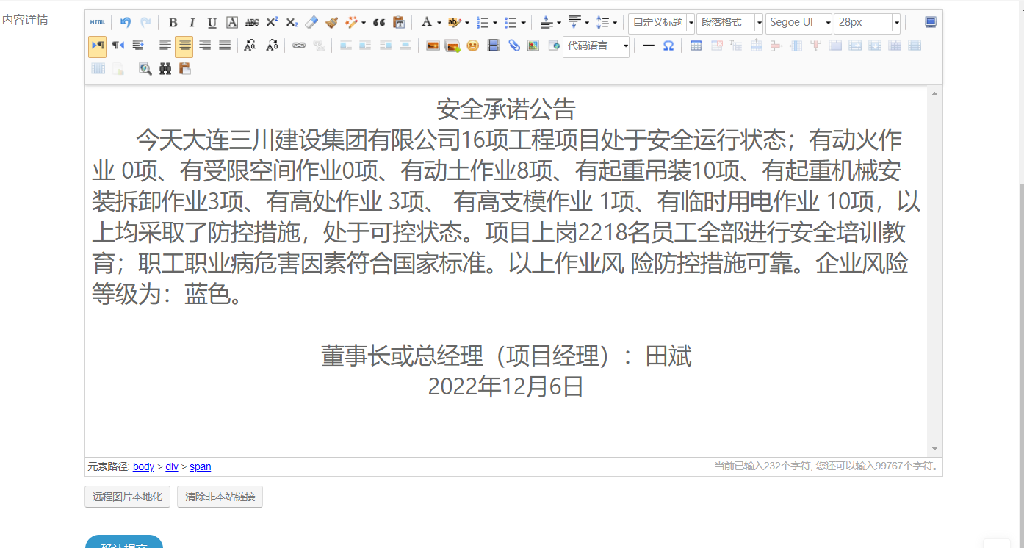Insert a horizontal rule

[x=649, y=46]
